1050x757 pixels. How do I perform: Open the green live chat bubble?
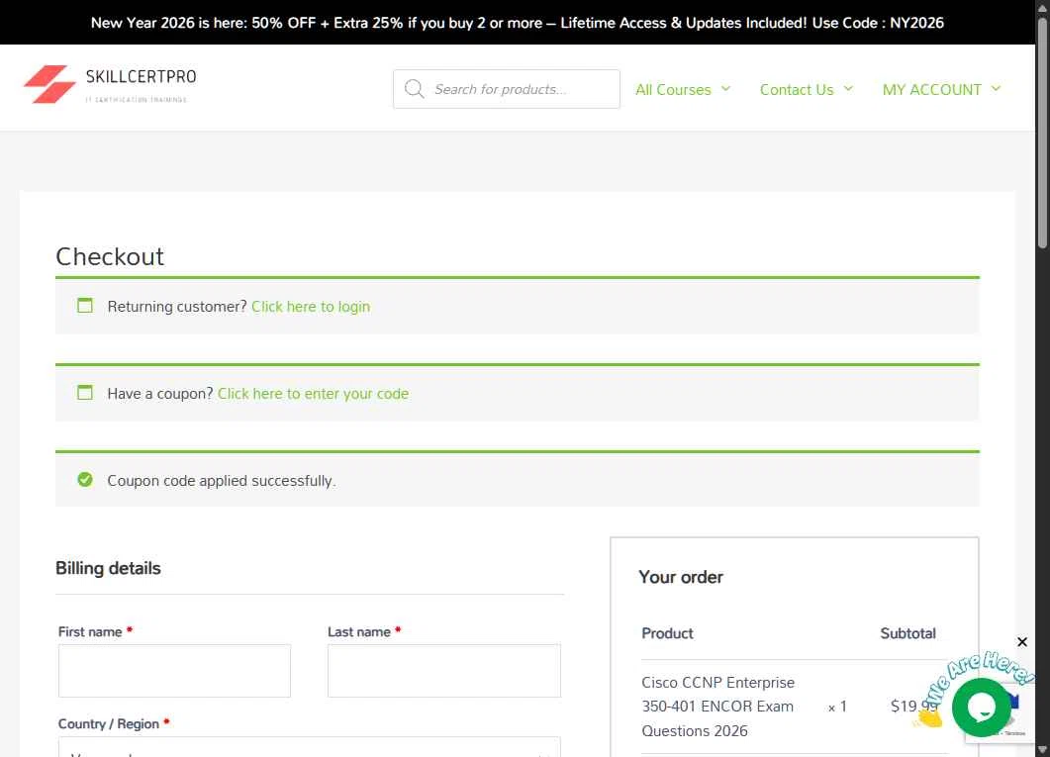981,707
